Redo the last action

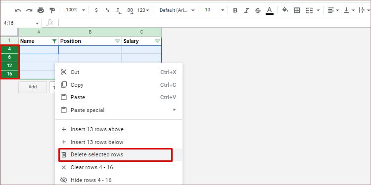click(x=29, y=10)
